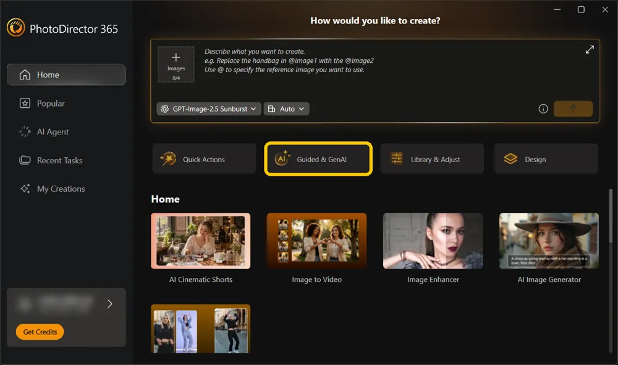
Task: Maximize the PhotoDirector window
Action: [x=581, y=9]
